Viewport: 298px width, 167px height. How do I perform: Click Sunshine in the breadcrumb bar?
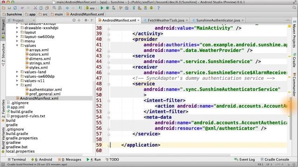click(x=12, y=14)
